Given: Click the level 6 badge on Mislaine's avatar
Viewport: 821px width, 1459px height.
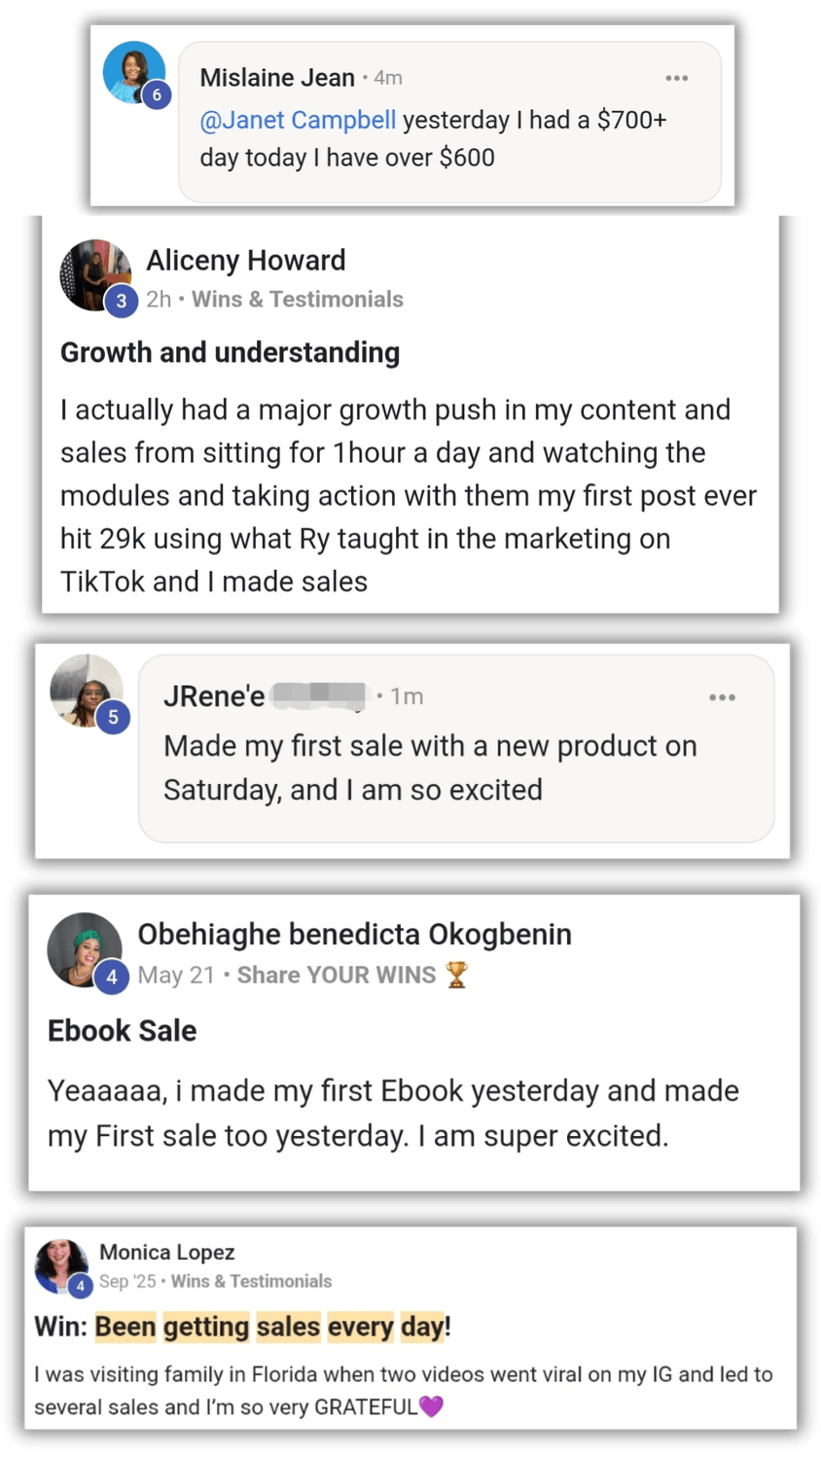Looking at the screenshot, I should [x=157, y=95].
